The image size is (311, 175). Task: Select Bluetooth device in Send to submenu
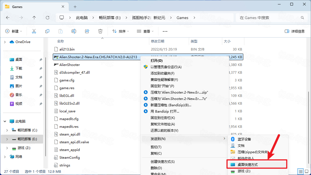point(258,139)
